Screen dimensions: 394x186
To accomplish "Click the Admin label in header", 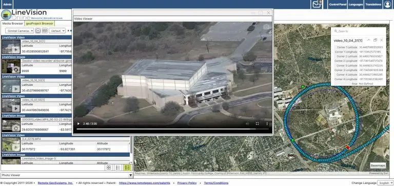I will coord(7,4).
